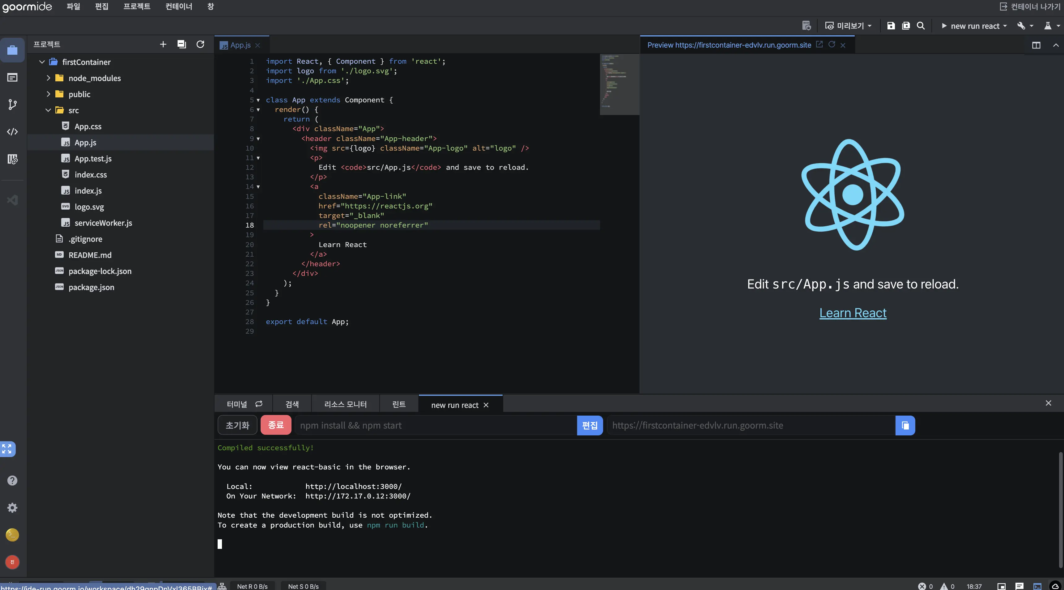
Task: Open the 미리보기 dropdown
Action: tap(849, 26)
